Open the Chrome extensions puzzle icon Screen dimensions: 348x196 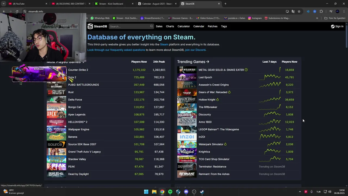coord(321,11)
